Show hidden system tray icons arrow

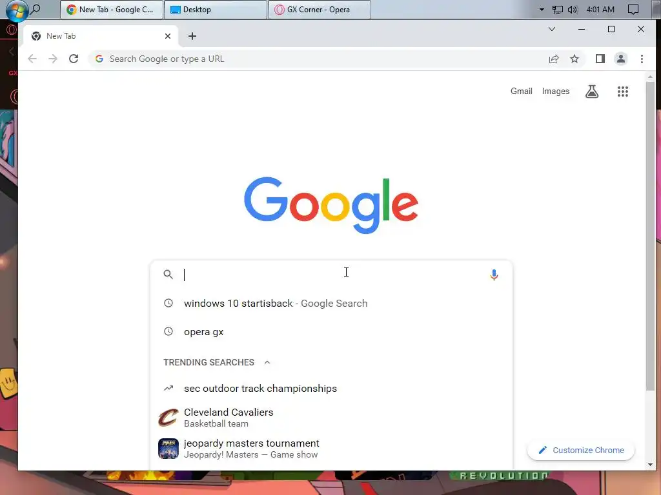click(x=542, y=10)
